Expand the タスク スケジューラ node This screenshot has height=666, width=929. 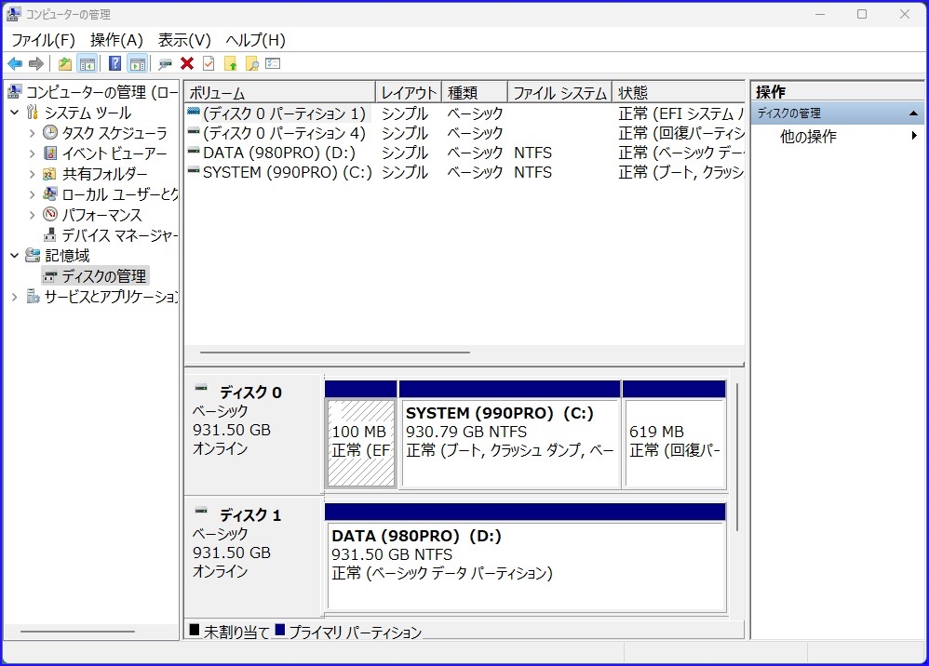(32, 133)
